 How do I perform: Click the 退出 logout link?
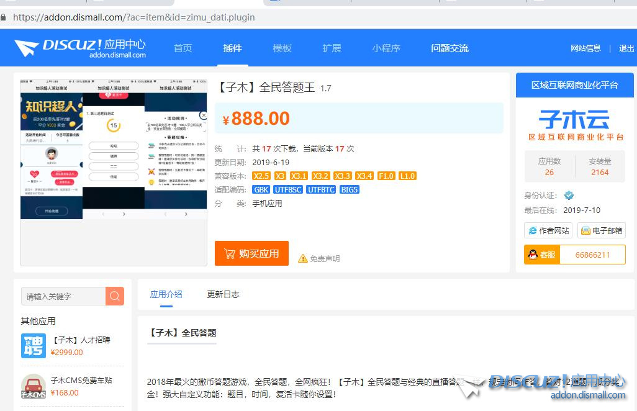[626, 48]
